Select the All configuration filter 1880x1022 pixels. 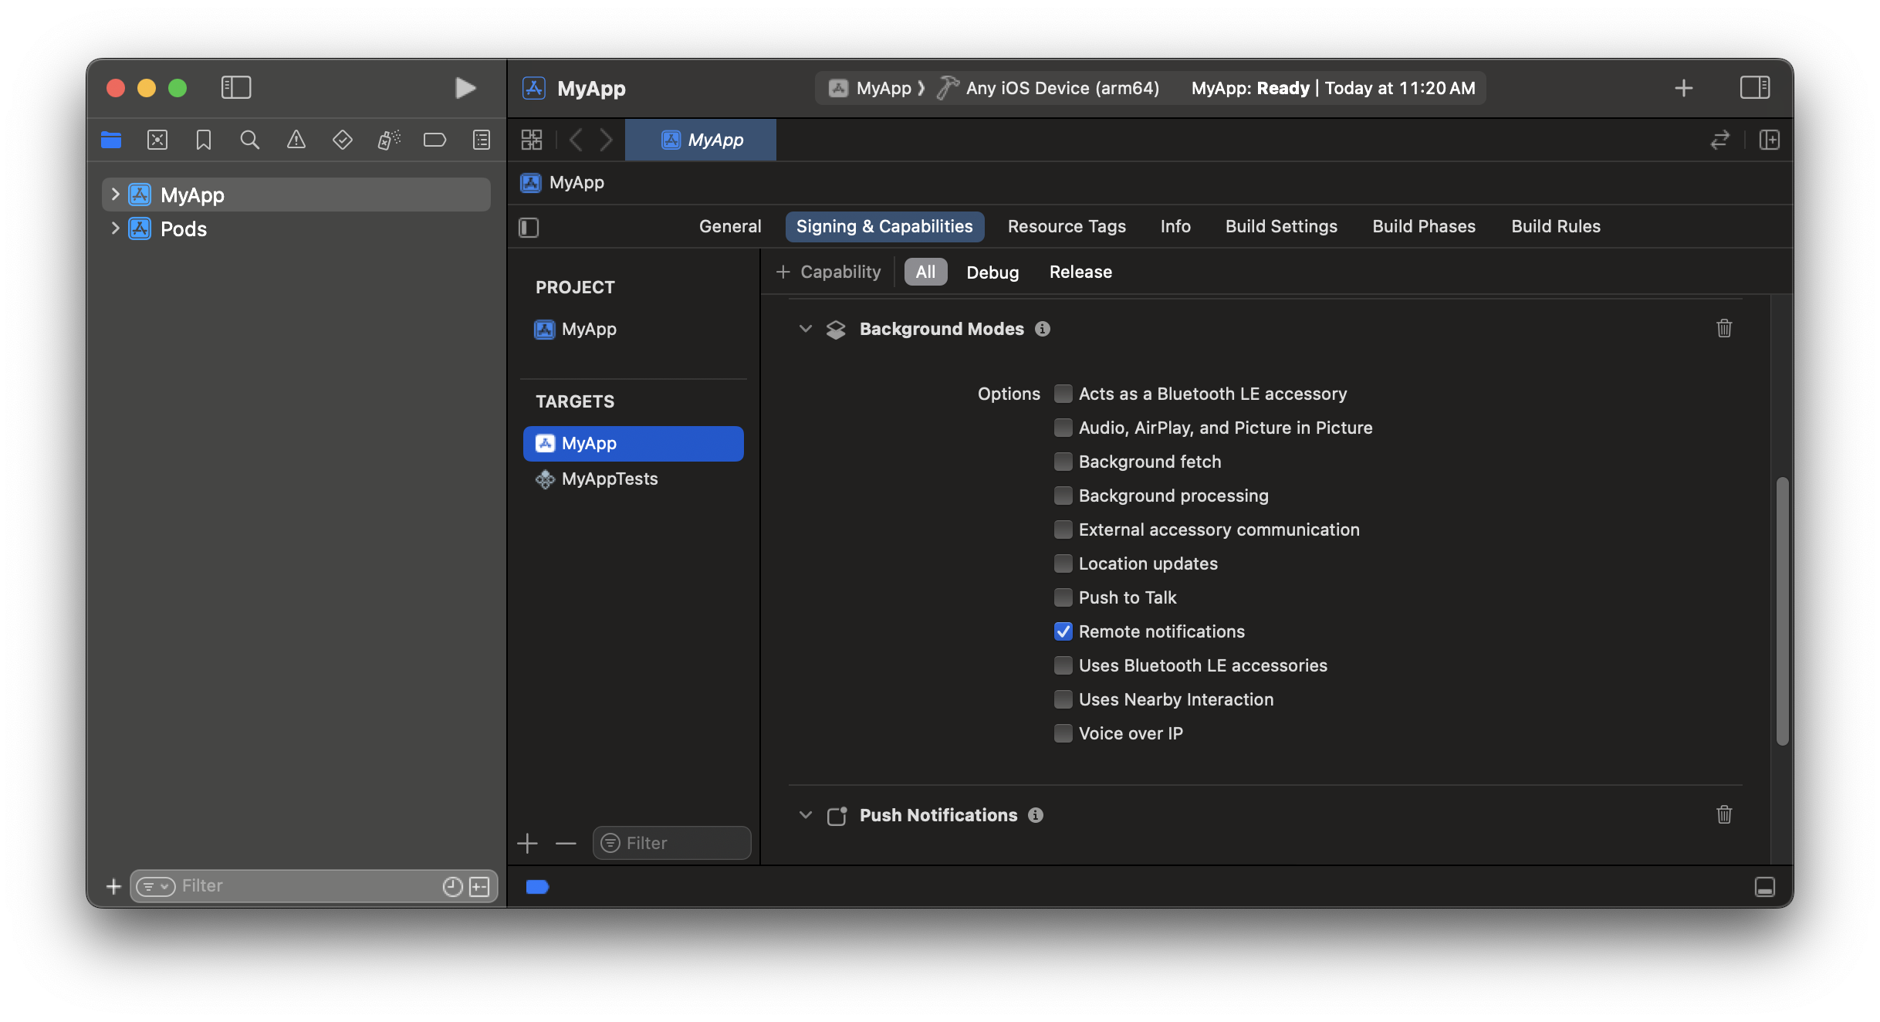coord(925,272)
